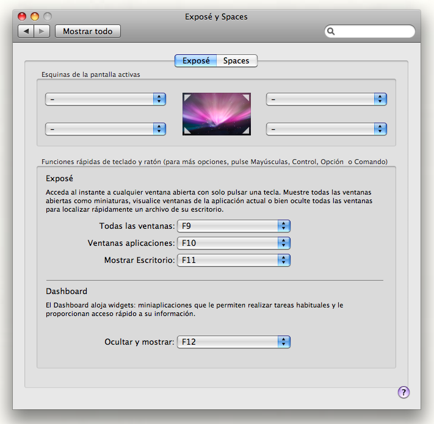
Task: Click the "Ventanas aplicaciones:" label
Action: pyautogui.click(x=131, y=243)
